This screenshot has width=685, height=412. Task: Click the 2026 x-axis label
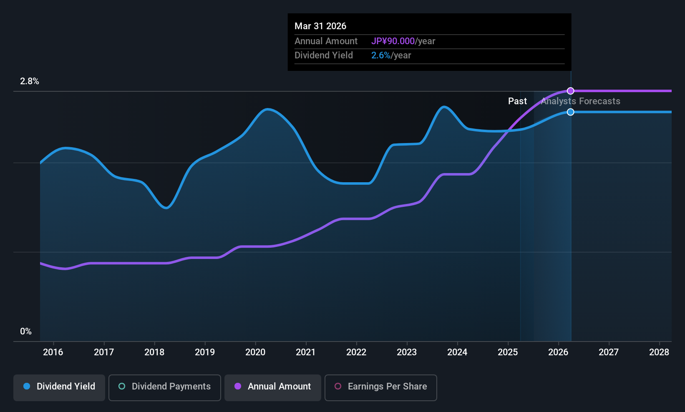coord(558,352)
